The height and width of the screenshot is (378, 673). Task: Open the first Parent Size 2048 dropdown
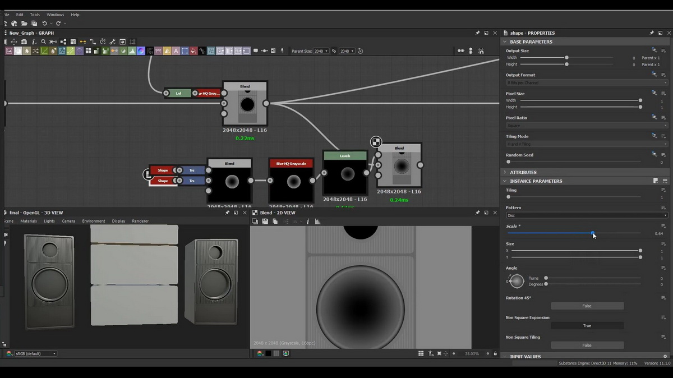pyautogui.click(x=321, y=51)
